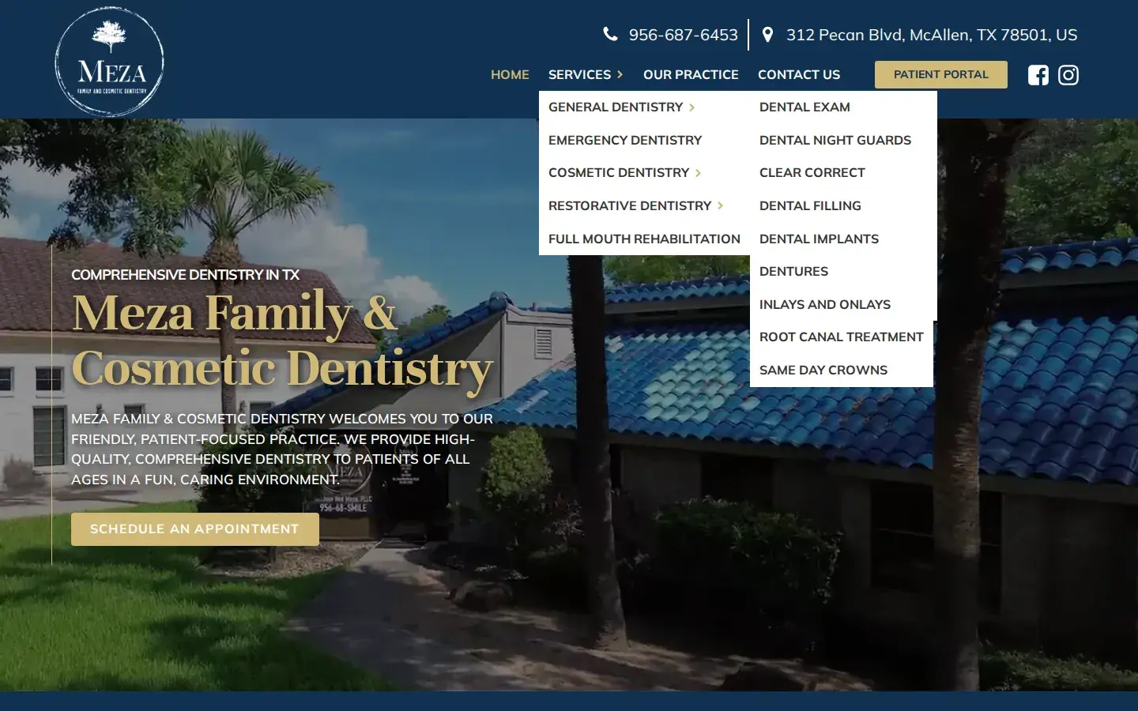Expand the Restorative Dentistry submenu chevron
This screenshot has width=1138, height=711.
point(720,205)
